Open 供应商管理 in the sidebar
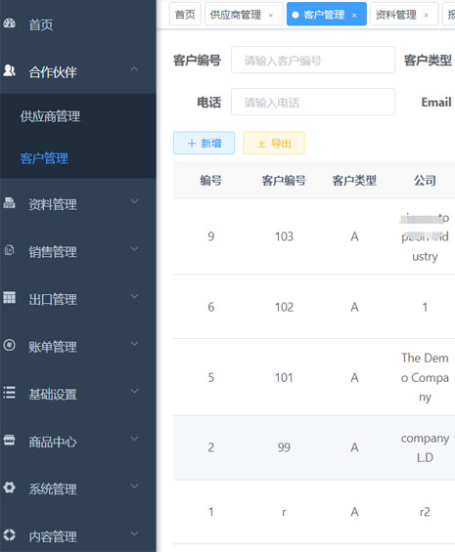This screenshot has width=455, height=552. pyautogui.click(x=50, y=116)
